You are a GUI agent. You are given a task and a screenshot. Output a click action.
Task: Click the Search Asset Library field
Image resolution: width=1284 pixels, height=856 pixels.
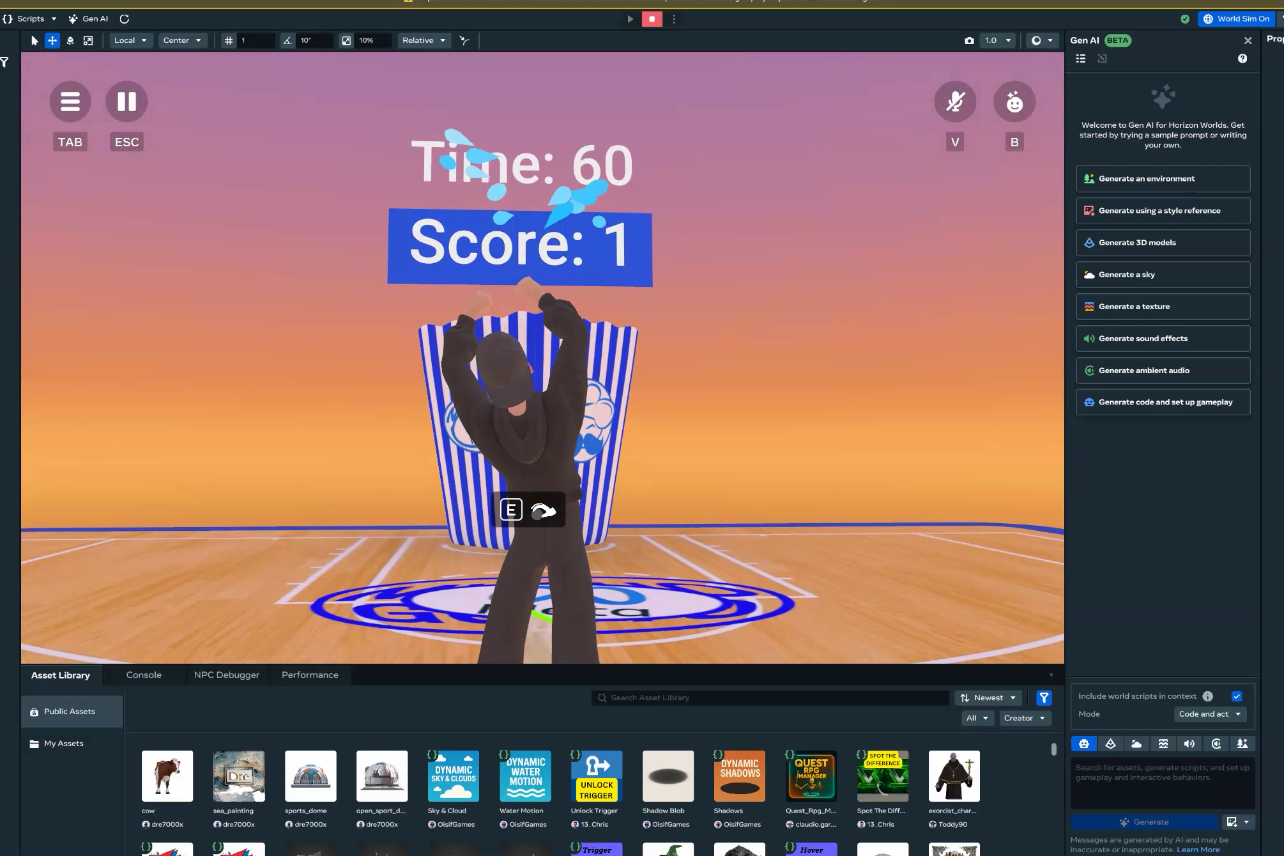click(770, 698)
